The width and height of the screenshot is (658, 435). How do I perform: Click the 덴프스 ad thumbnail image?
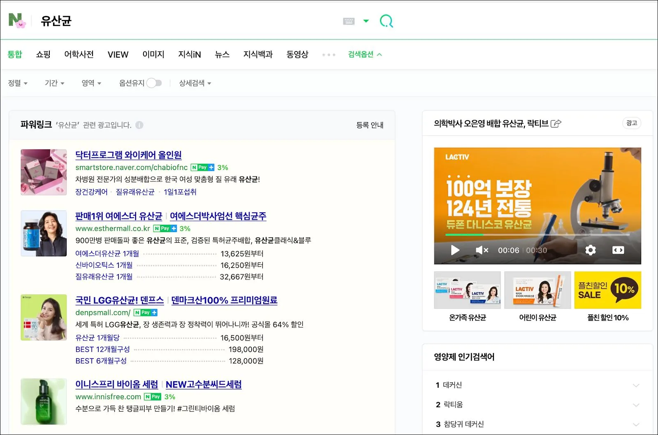[44, 317]
